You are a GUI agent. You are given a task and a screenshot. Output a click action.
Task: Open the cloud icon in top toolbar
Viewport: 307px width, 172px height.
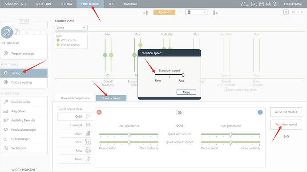point(244,4)
